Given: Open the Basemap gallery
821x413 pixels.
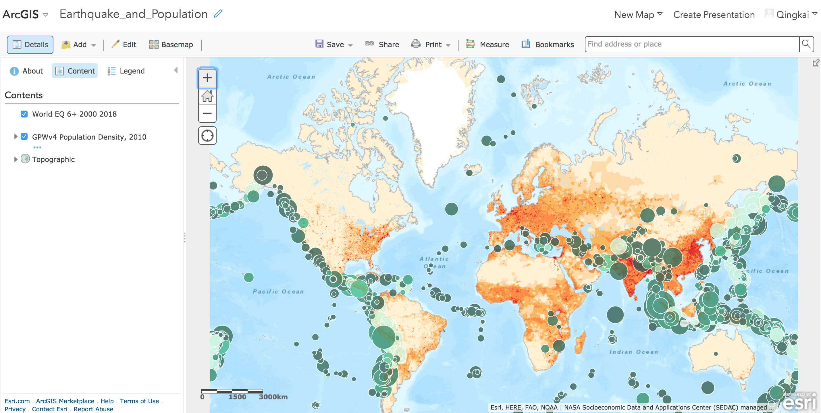Looking at the screenshot, I should pos(171,44).
